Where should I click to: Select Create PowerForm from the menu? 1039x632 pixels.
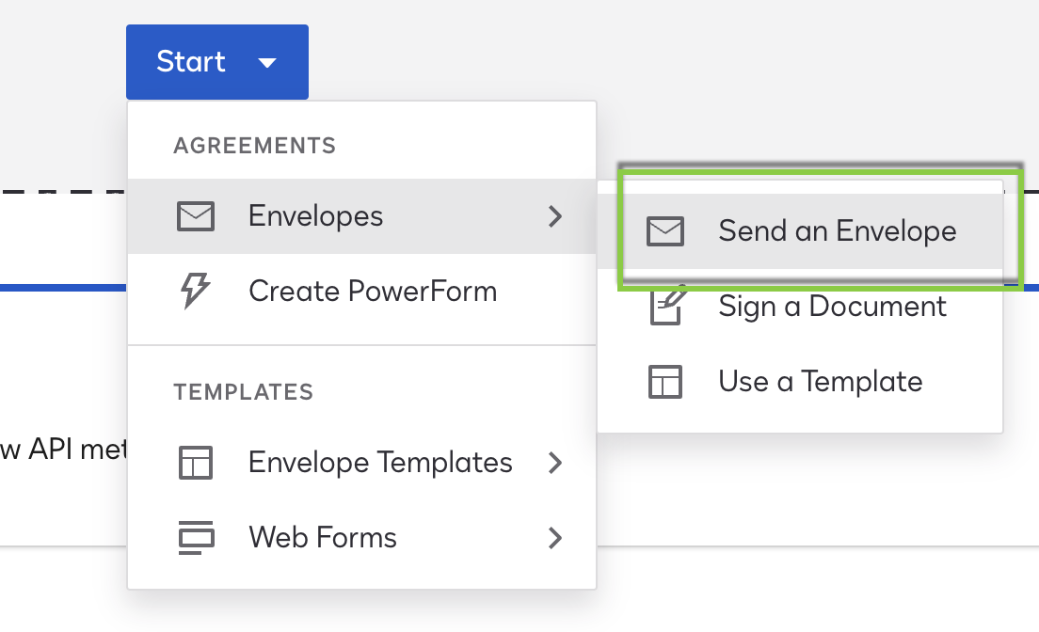(x=372, y=291)
